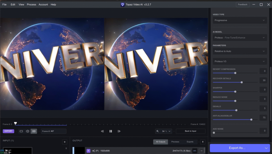272x154 pixels.
Task: Click the purple E export badge
Action: pyautogui.click(x=88, y=151)
